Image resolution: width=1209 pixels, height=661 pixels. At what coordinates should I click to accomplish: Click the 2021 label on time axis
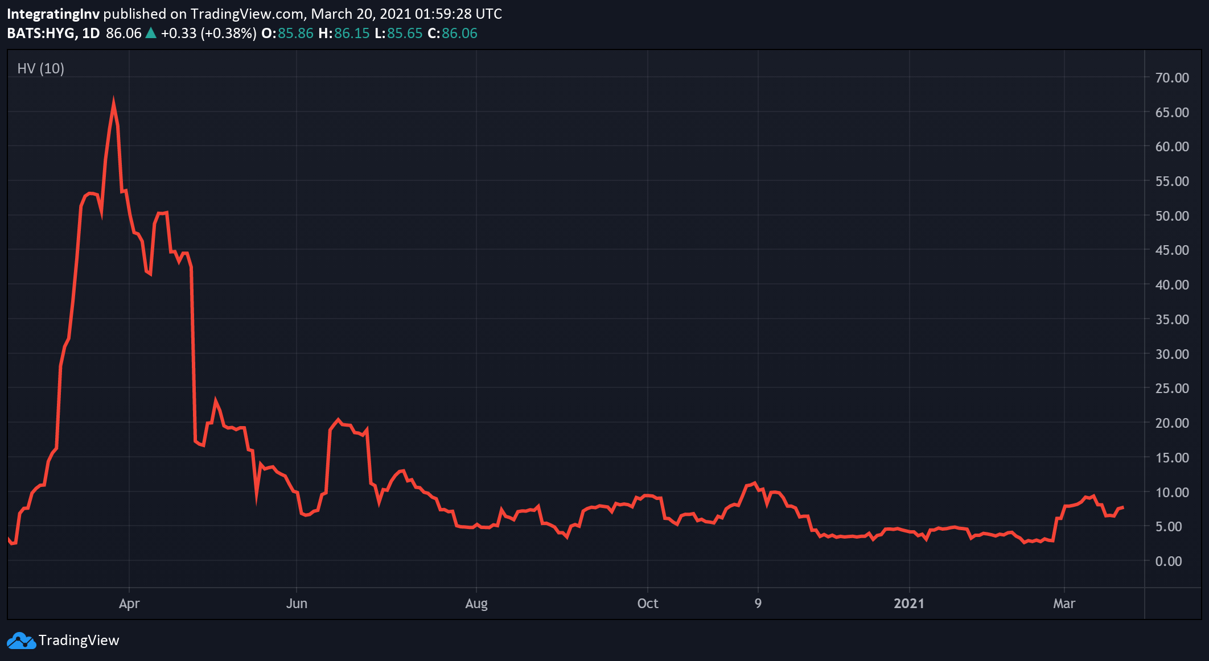pos(908,604)
